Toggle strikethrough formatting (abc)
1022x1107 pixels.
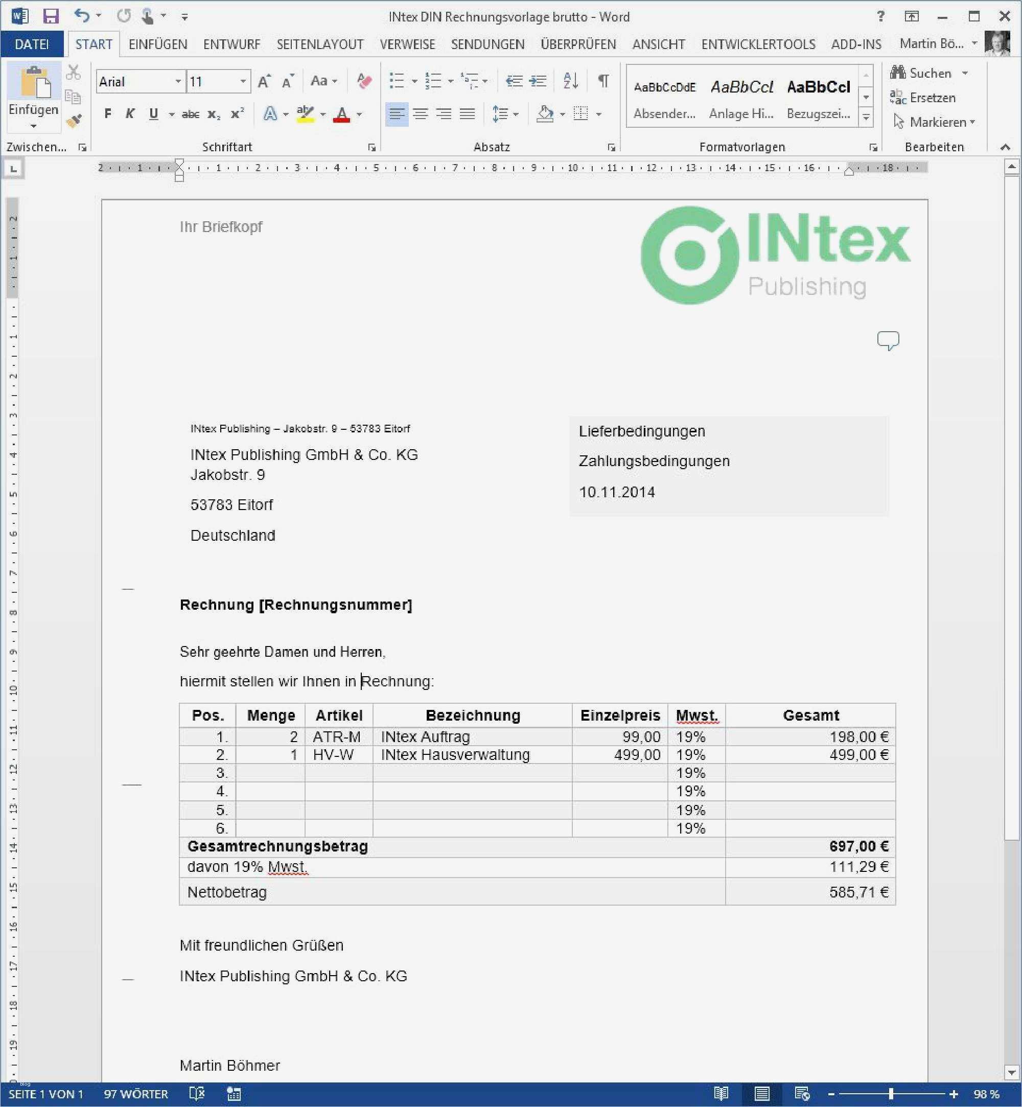(x=190, y=114)
